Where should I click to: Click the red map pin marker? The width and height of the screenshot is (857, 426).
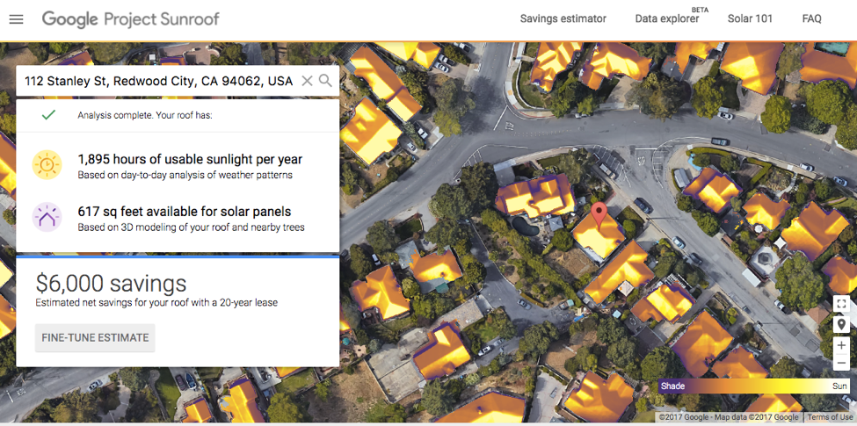[x=599, y=215]
